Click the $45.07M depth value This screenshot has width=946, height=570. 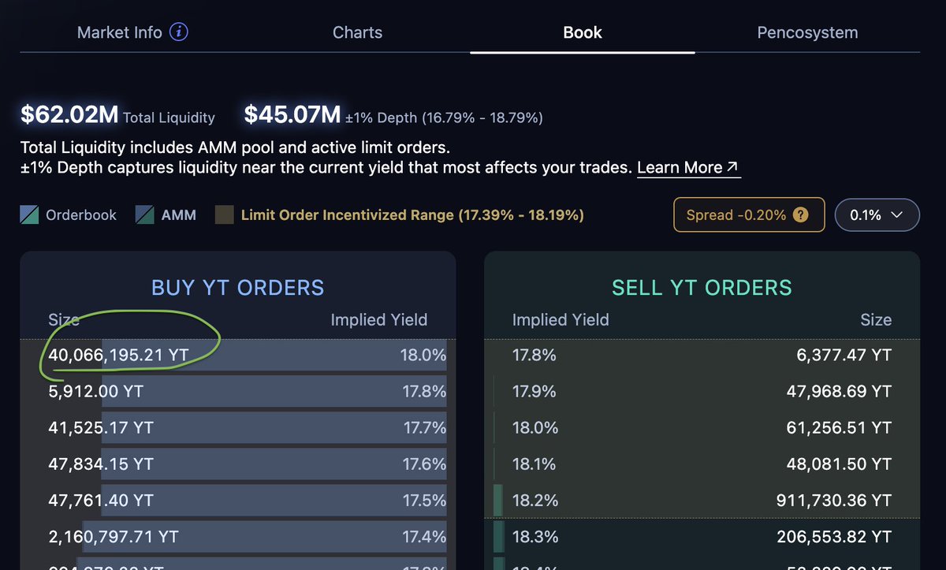click(x=292, y=115)
